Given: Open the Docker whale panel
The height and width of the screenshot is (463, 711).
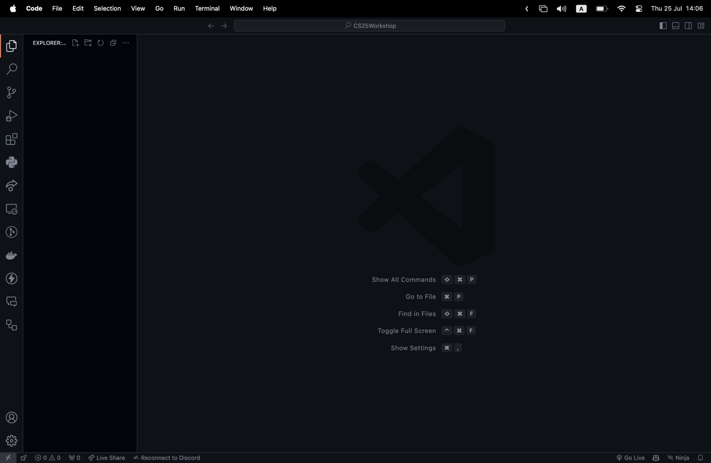Looking at the screenshot, I should 11,255.
